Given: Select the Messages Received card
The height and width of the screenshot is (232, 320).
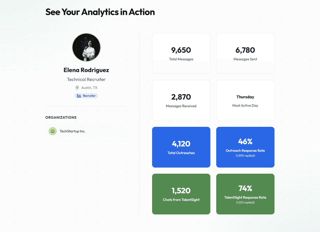Looking at the screenshot, I should coord(181,100).
